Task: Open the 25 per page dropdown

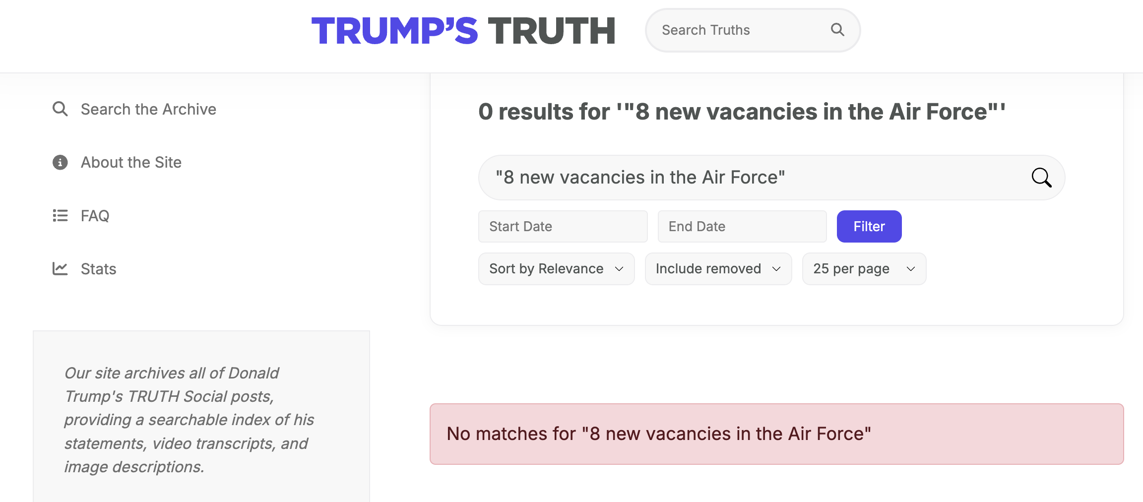Action: pos(864,269)
